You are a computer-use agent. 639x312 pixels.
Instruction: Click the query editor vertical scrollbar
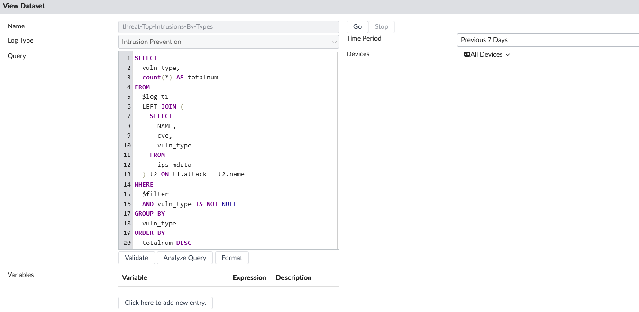click(x=338, y=150)
